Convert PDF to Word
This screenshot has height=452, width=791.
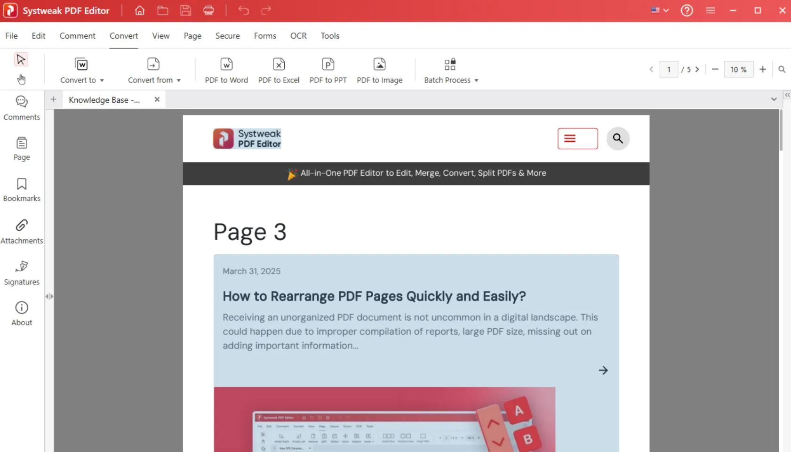(226, 70)
